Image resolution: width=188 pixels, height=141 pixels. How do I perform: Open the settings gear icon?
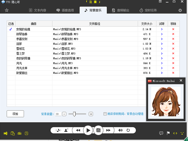tap(180, 10)
